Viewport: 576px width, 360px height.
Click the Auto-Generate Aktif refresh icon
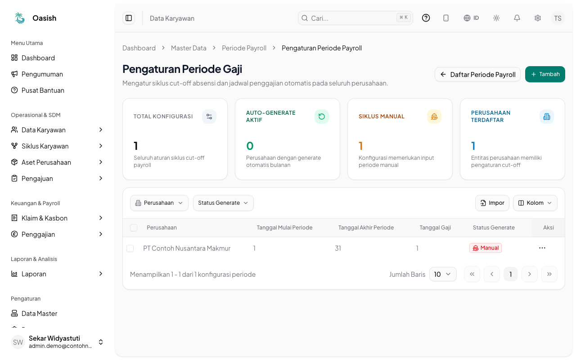click(322, 117)
